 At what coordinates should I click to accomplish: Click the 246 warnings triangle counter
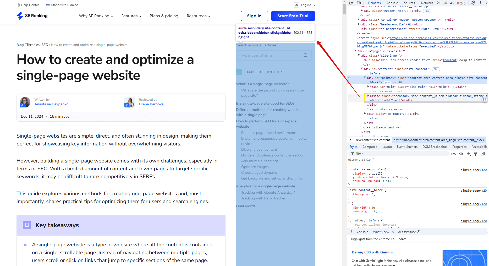click(449, 3)
